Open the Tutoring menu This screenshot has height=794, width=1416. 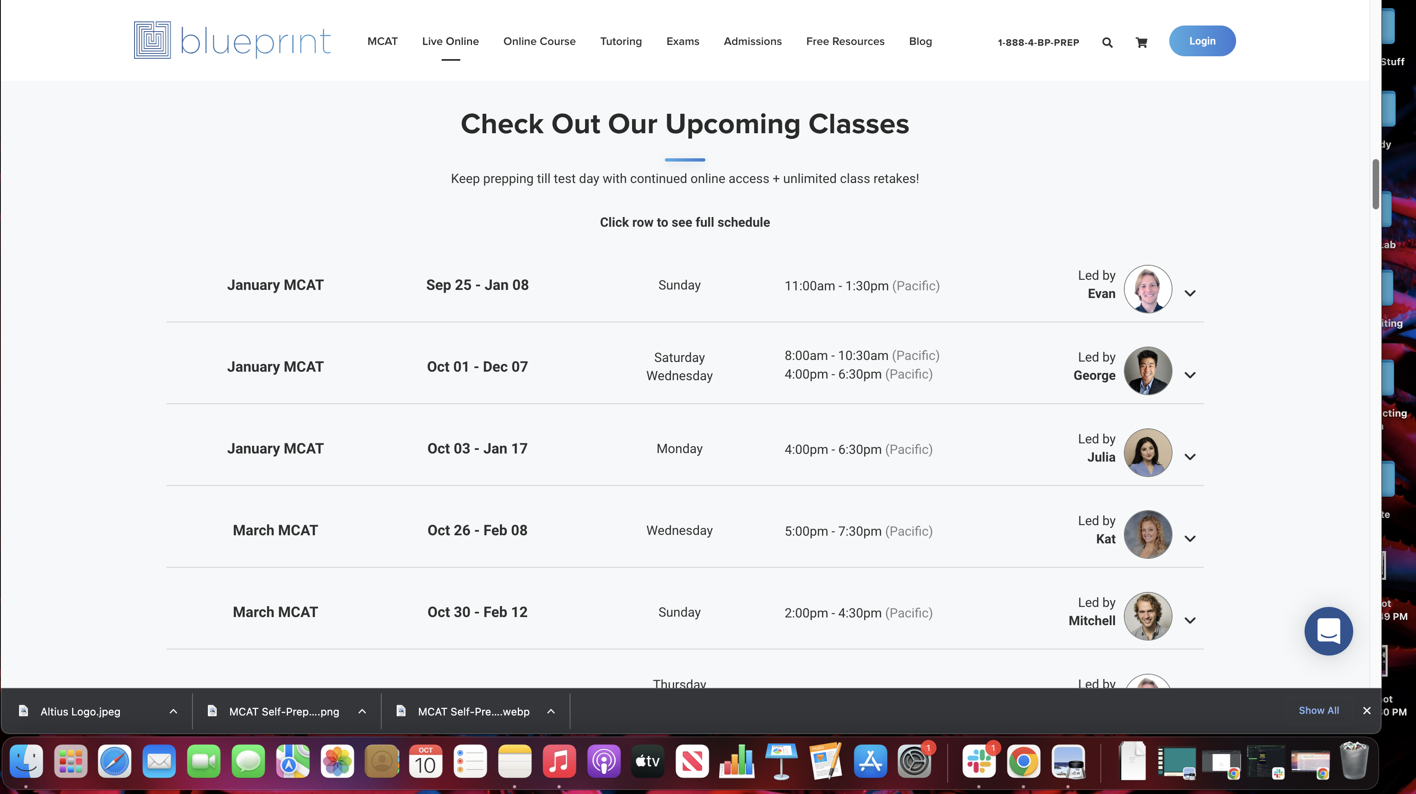point(621,41)
